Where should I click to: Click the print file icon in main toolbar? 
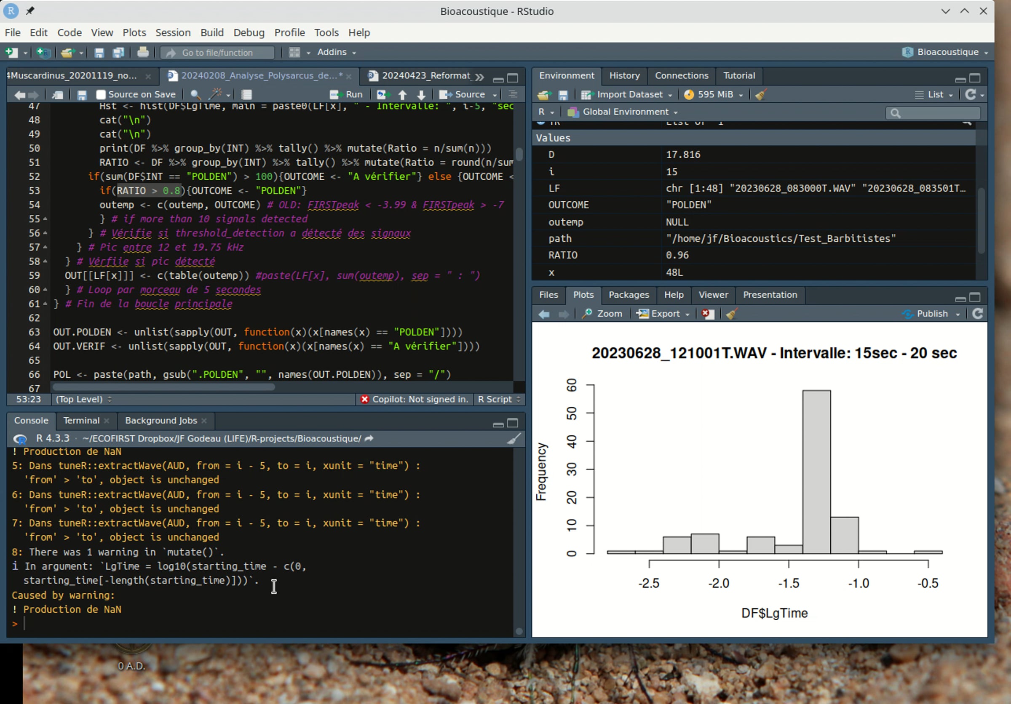tap(143, 52)
